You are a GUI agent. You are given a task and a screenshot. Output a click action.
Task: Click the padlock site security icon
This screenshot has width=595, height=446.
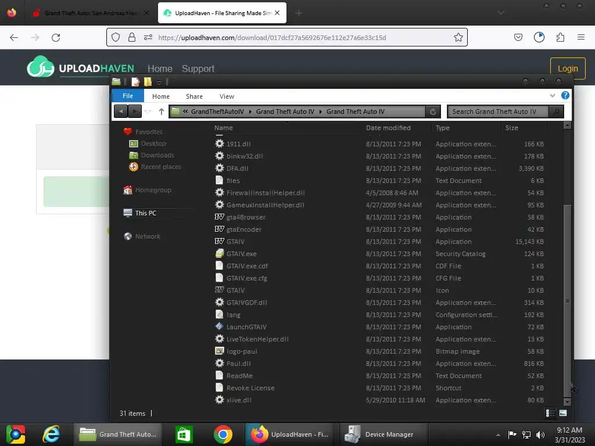pyautogui.click(x=132, y=37)
